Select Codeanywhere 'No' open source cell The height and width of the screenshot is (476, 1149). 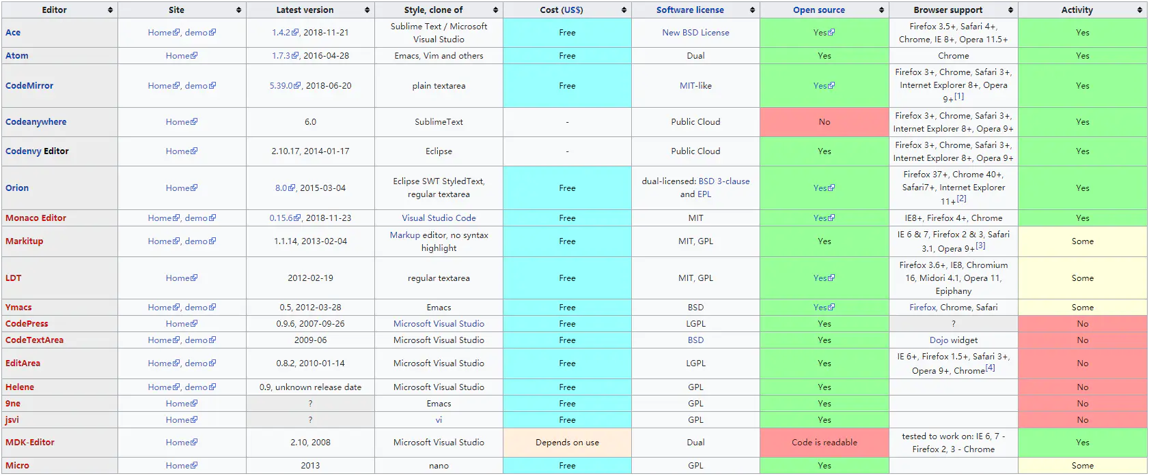point(825,122)
